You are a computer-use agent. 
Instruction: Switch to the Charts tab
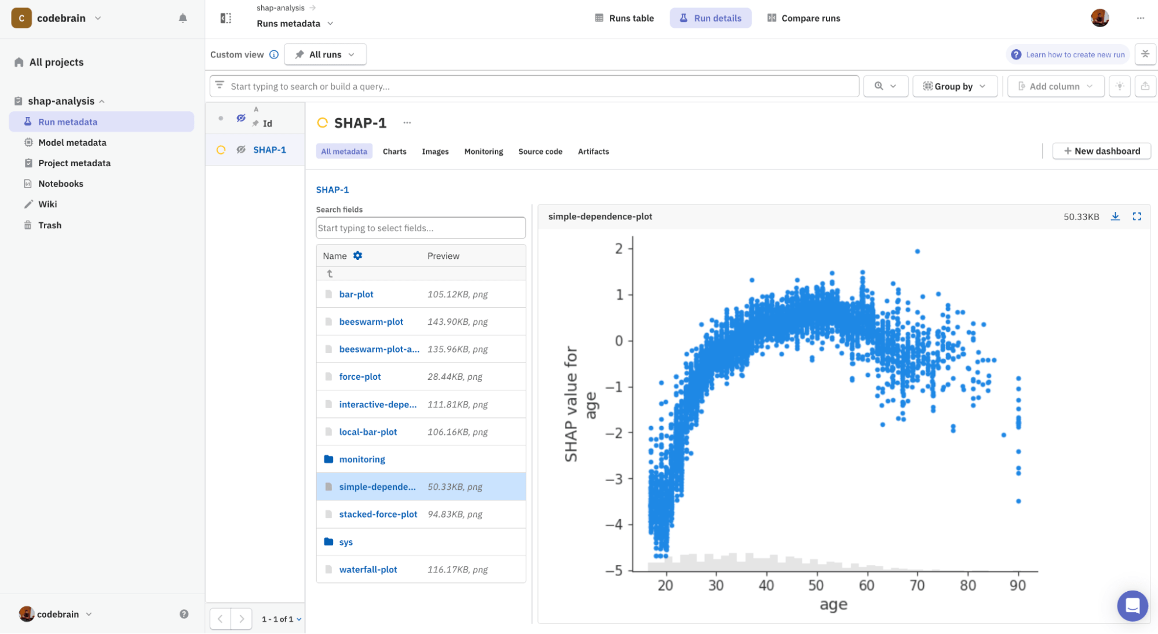[x=394, y=151]
